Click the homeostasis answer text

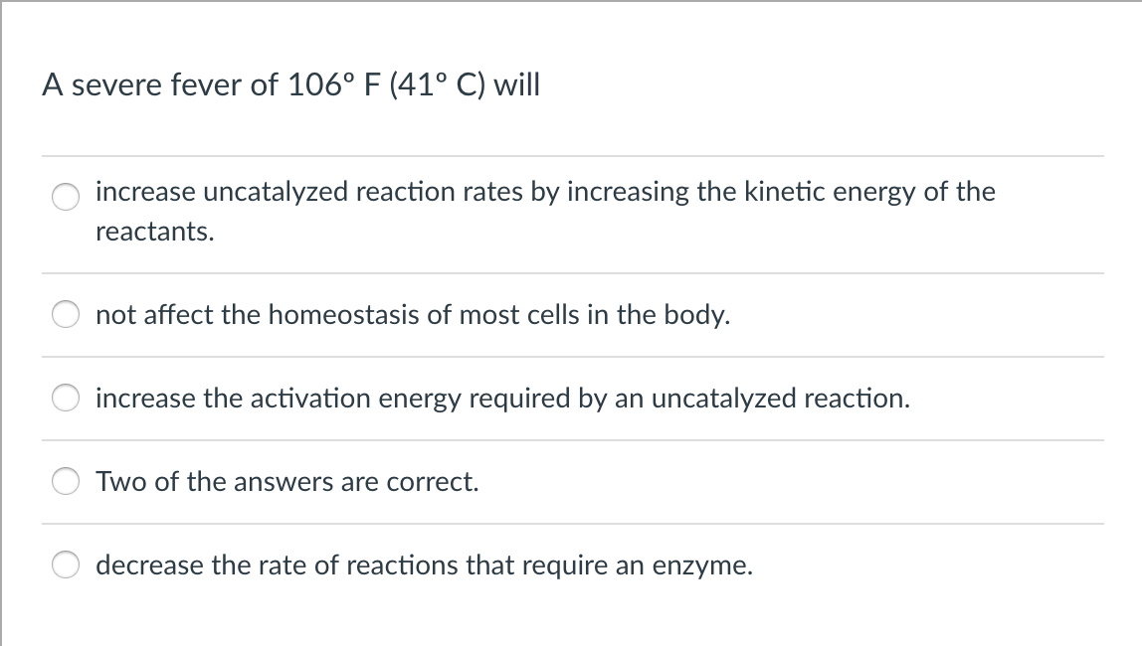(412, 315)
